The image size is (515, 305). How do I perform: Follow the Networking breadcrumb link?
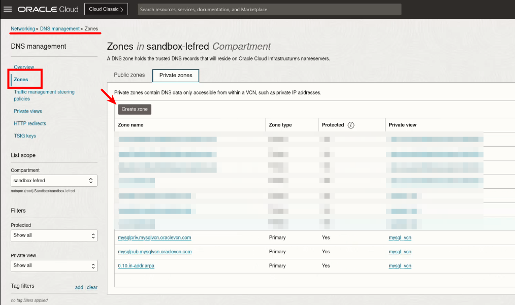22,28
